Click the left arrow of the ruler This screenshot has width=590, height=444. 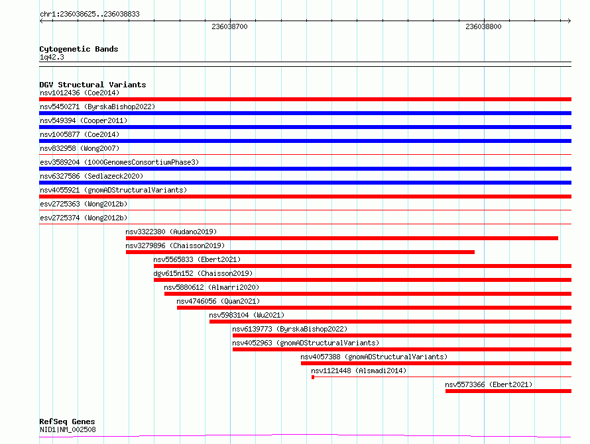click(x=41, y=21)
